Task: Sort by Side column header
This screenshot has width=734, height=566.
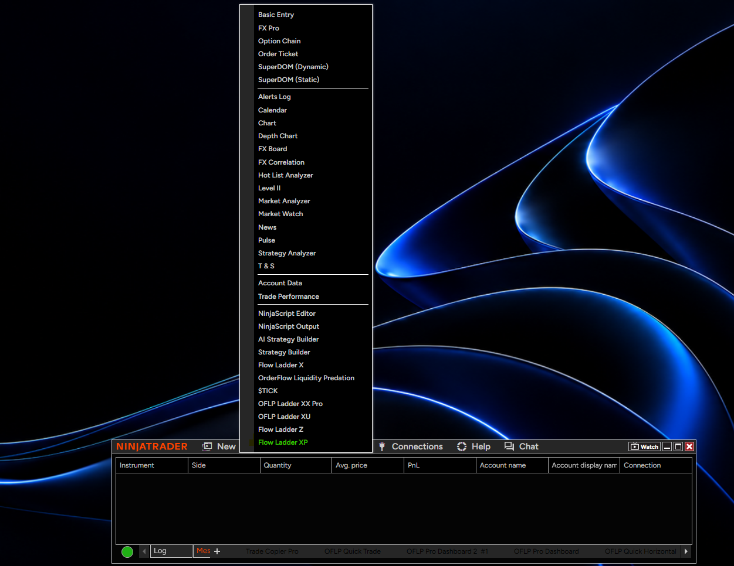Action: pos(224,465)
